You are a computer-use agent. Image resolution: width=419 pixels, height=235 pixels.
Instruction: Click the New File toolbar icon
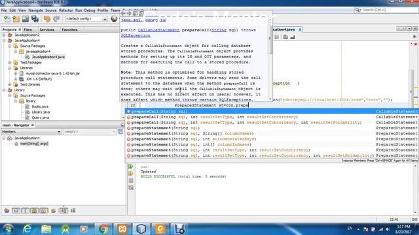(7, 19)
